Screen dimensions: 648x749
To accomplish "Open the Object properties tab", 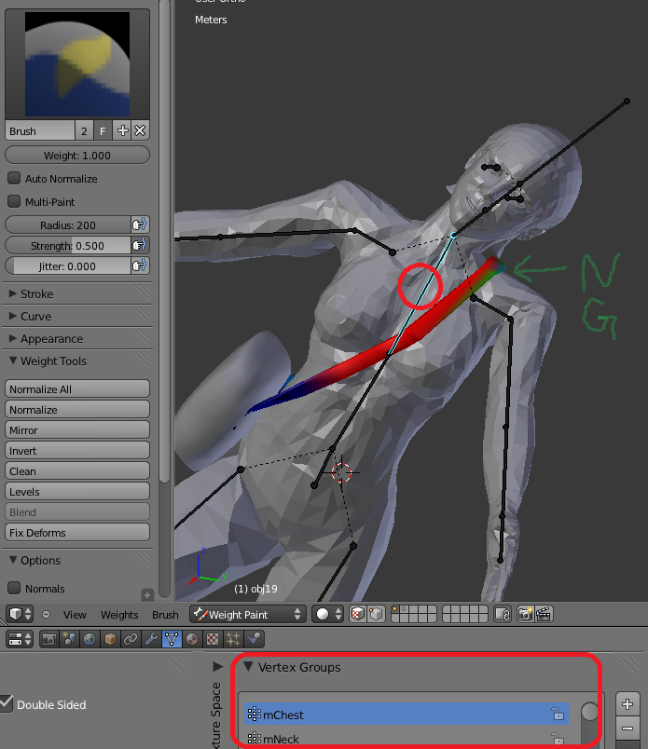I will click(x=110, y=639).
